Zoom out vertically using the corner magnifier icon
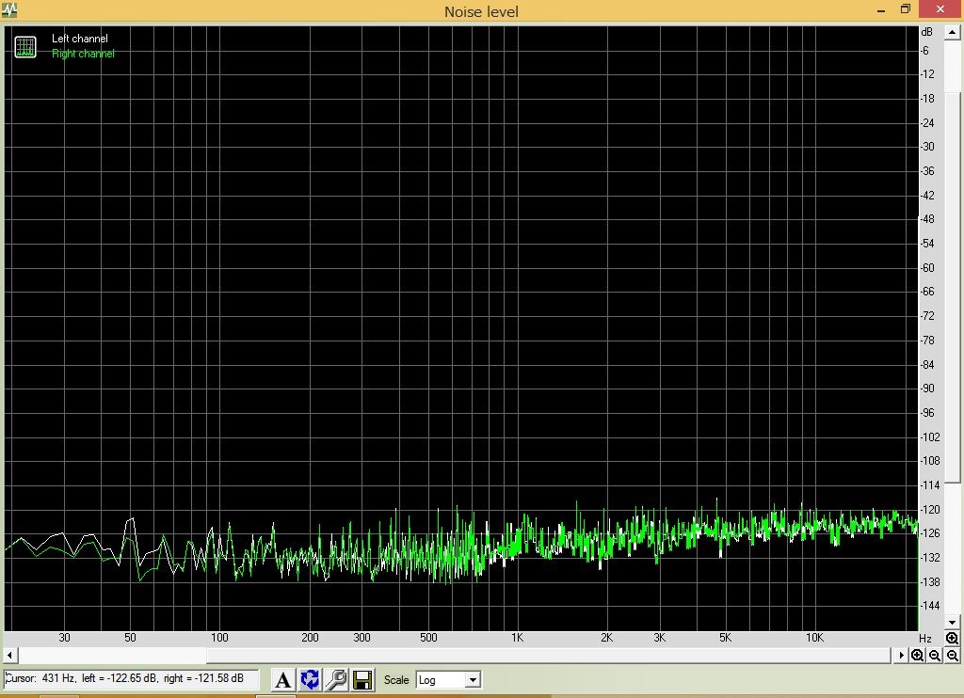This screenshot has width=964, height=698. click(952, 656)
